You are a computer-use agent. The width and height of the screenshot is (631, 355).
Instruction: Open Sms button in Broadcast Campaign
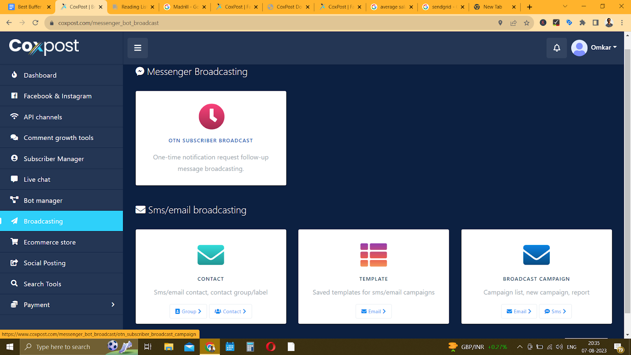pyautogui.click(x=555, y=311)
